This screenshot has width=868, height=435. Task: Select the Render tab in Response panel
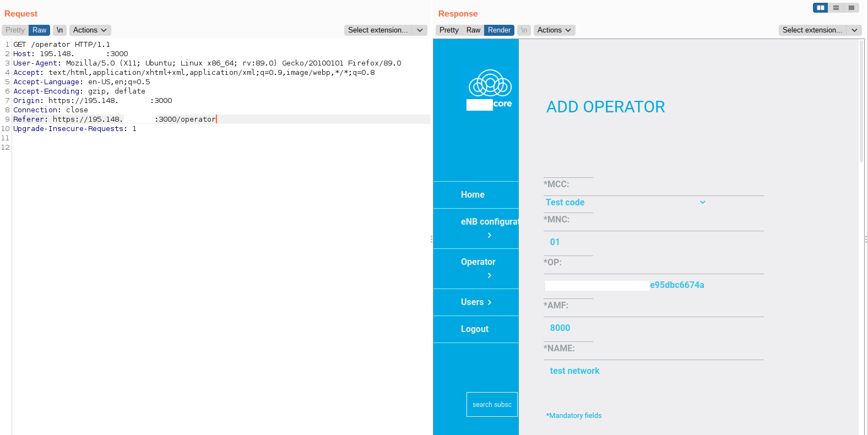[500, 30]
